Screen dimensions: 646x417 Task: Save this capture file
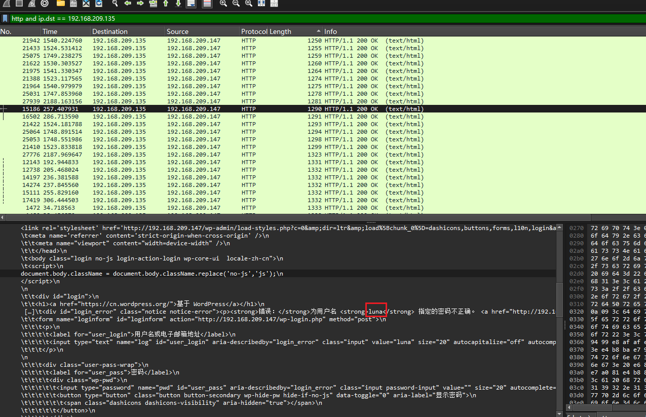coord(73,3)
